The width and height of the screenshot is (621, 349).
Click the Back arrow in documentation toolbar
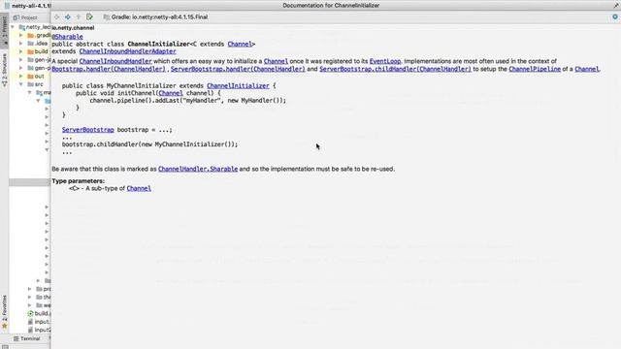tap(57, 17)
